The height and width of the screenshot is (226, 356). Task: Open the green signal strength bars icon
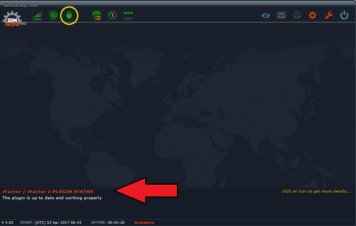click(x=37, y=16)
